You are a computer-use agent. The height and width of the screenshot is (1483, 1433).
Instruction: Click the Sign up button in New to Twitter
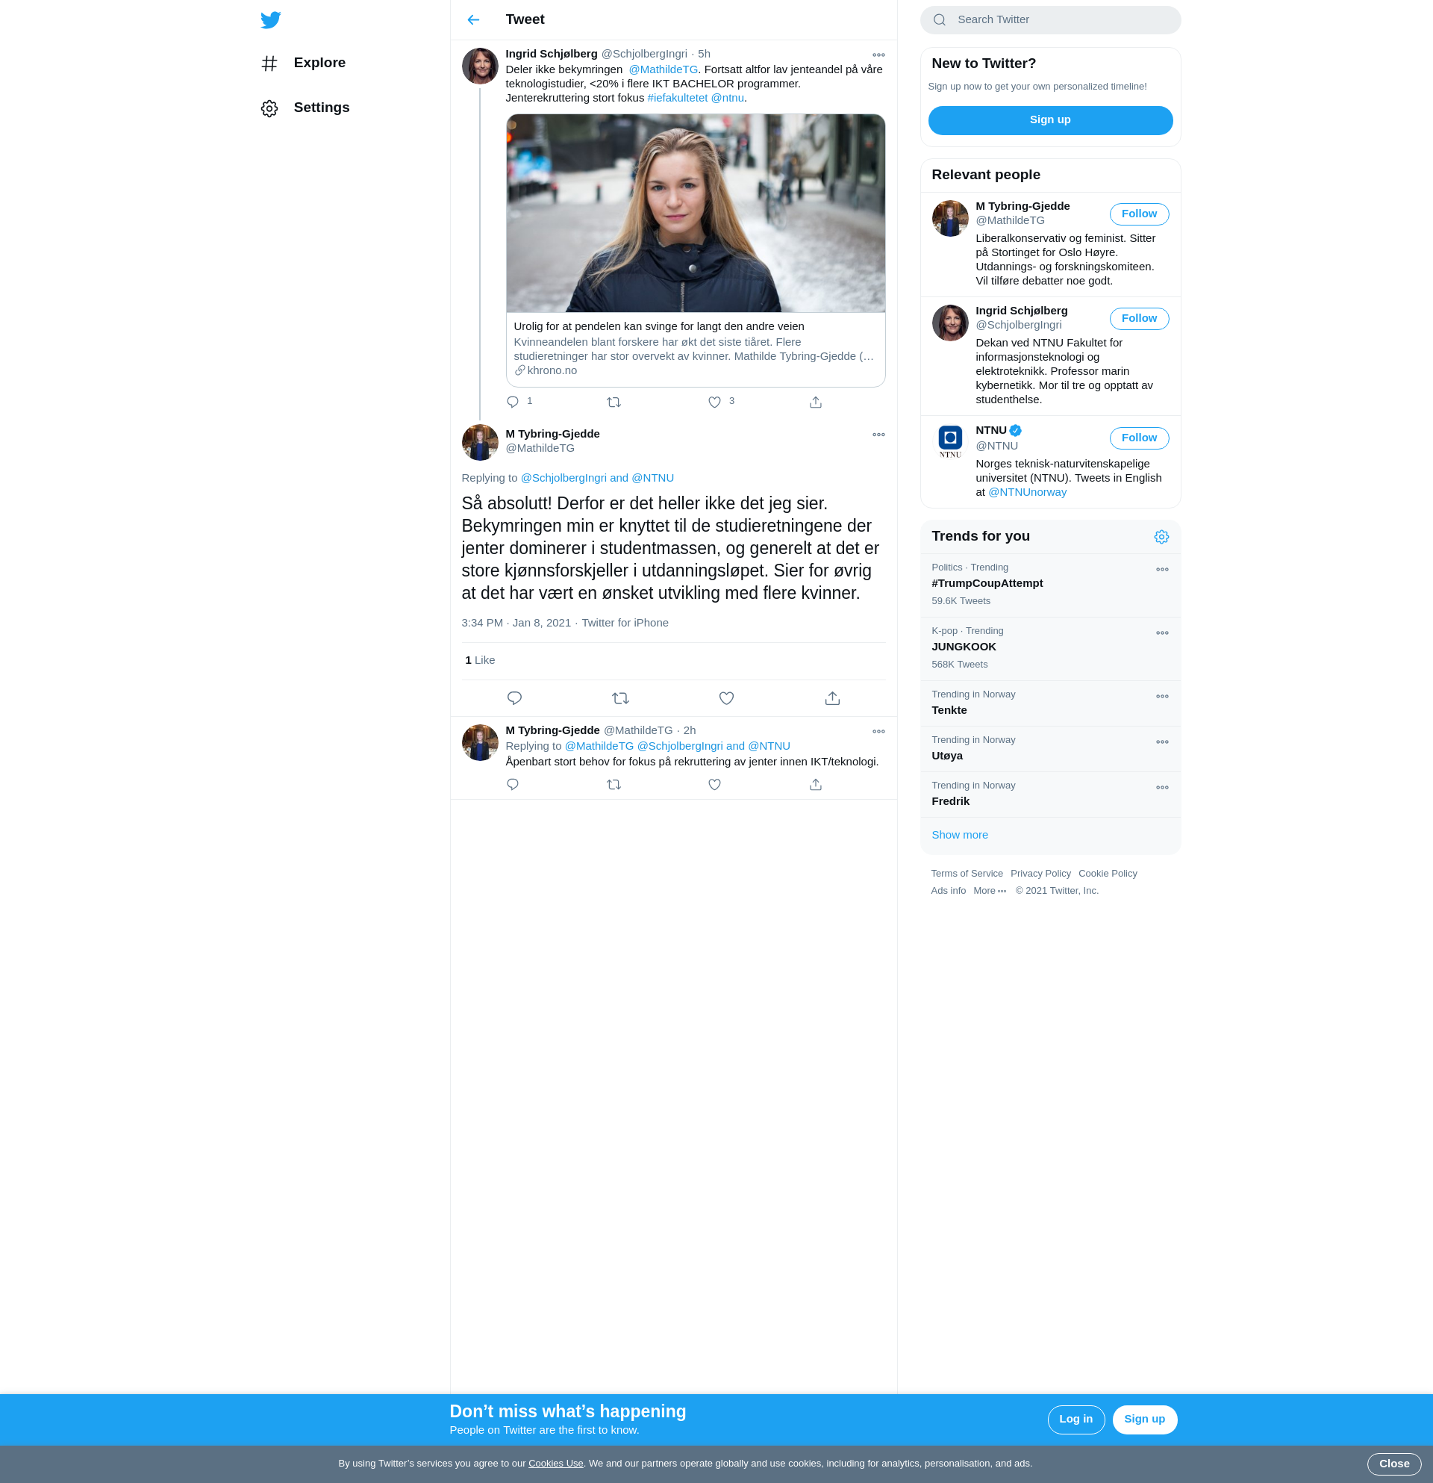(1049, 120)
